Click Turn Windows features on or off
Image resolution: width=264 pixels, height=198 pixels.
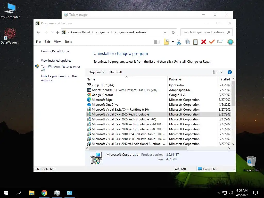(61, 68)
